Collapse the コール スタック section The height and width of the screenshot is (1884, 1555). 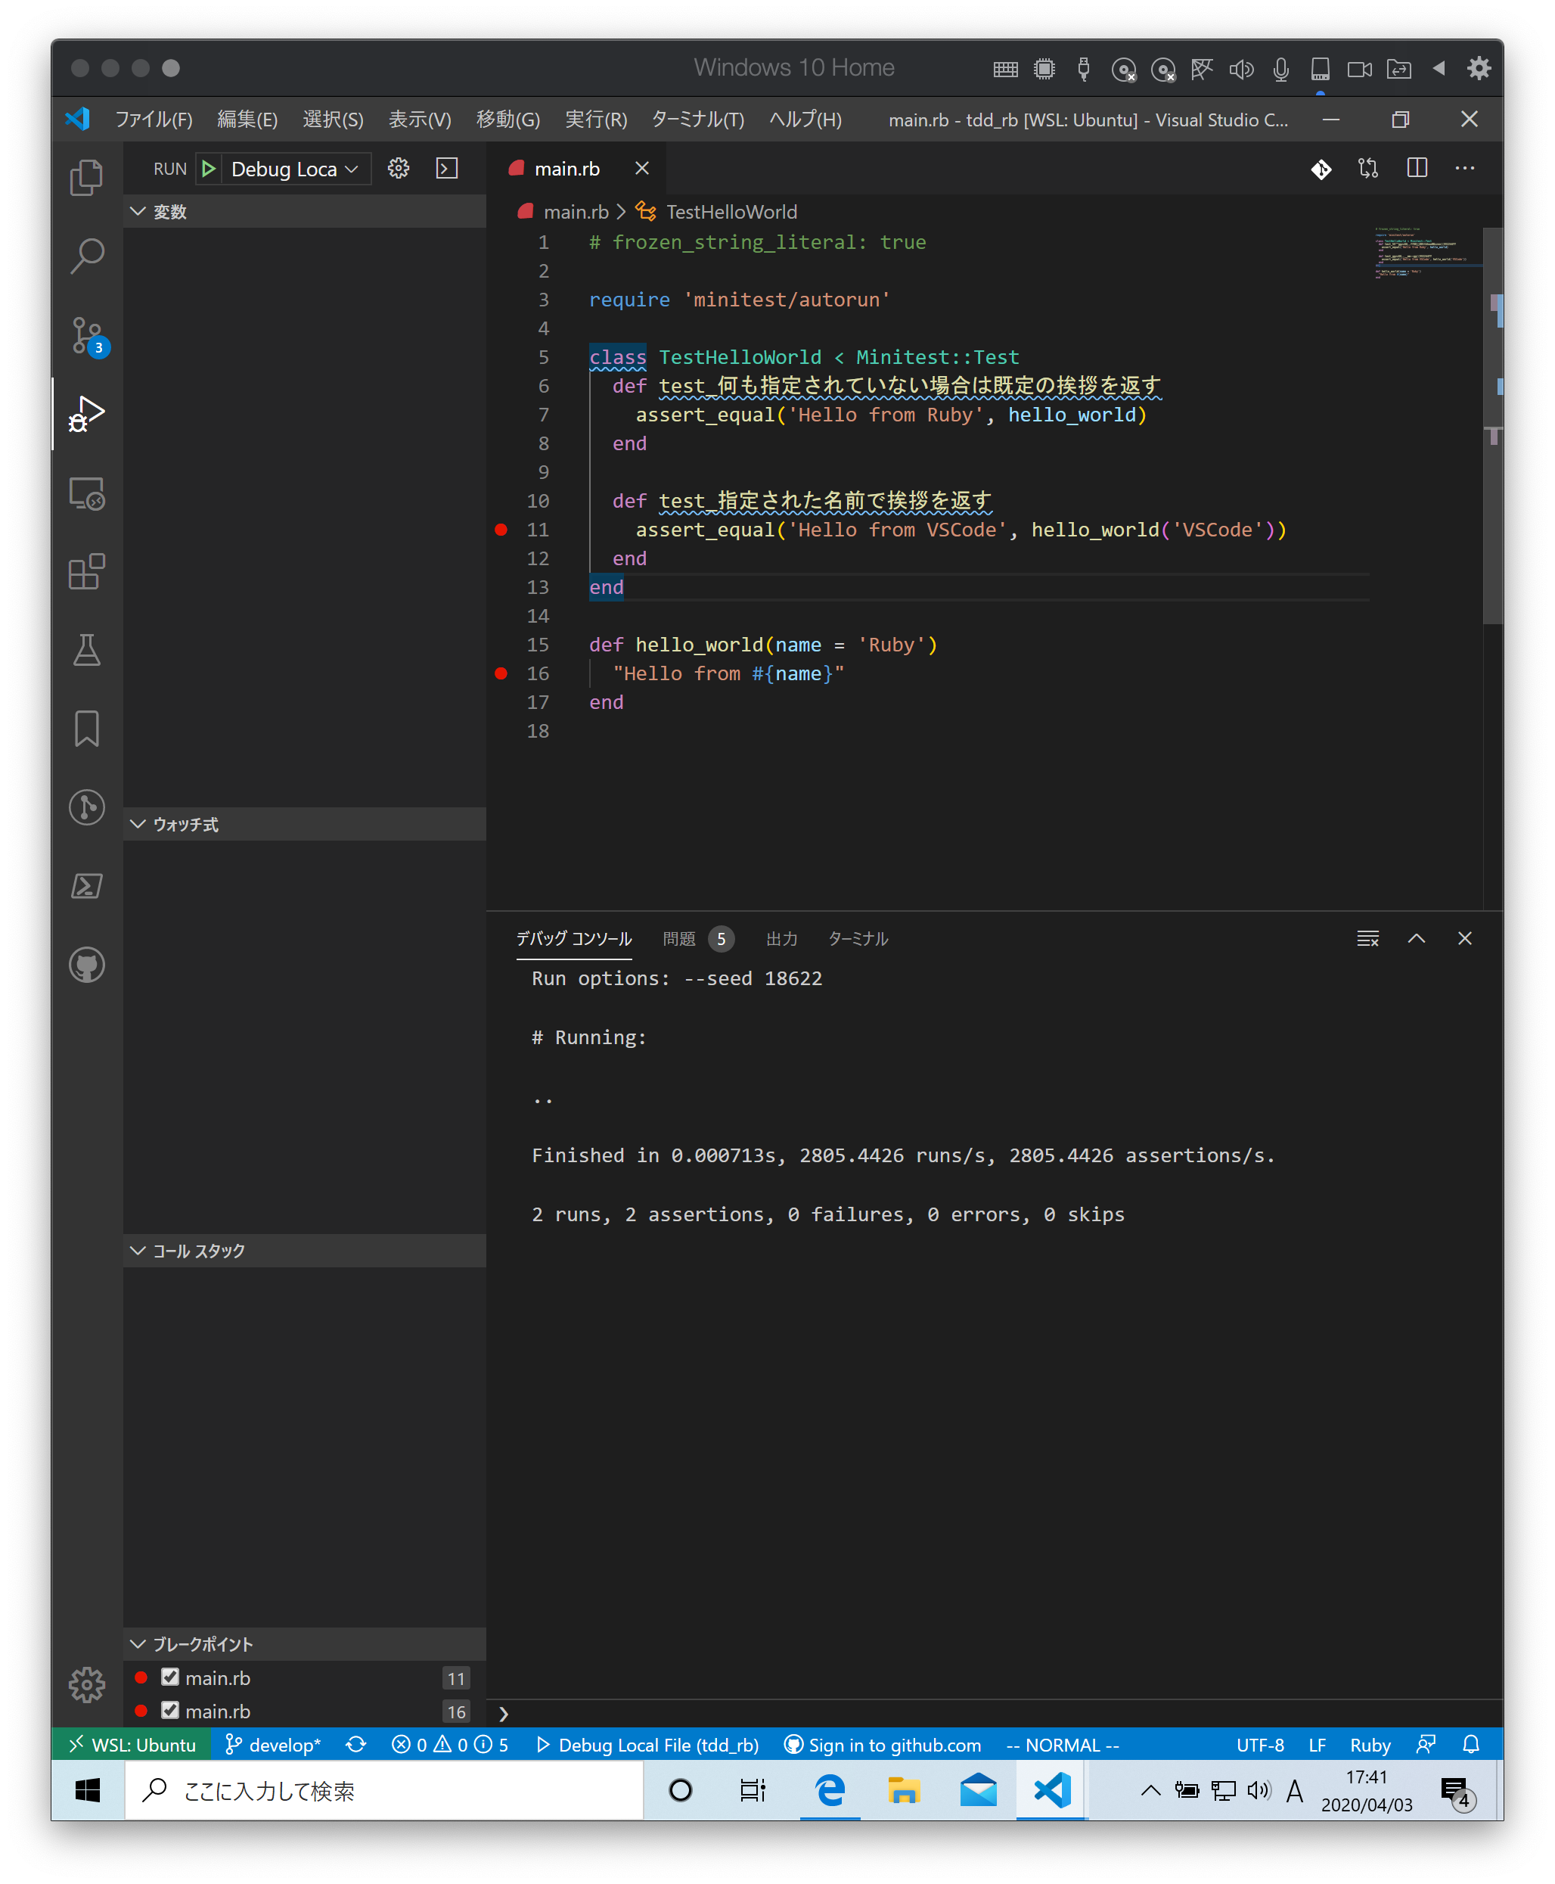[139, 1251]
